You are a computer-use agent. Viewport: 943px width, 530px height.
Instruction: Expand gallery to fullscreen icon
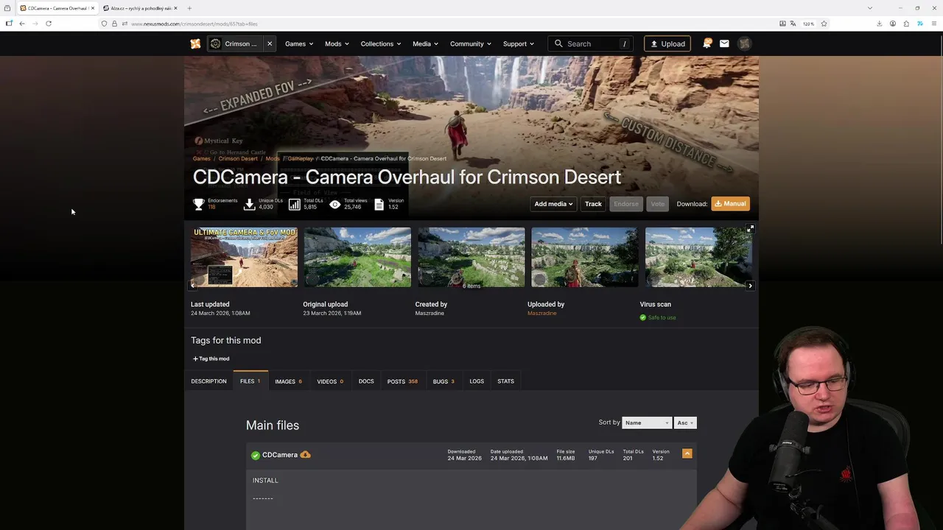(x=750, y=229)
